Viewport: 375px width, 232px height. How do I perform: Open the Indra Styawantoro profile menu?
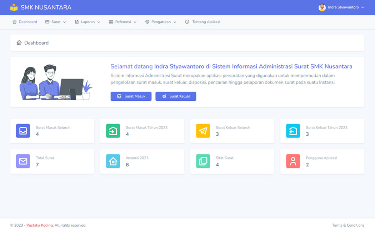340,7
